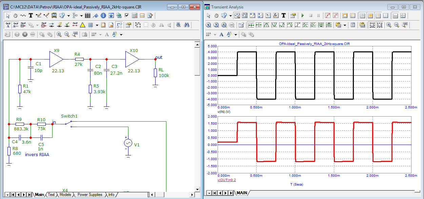Screen dimensions: 424x199
Task: Toggle the checkbox icon in schematic toolbar
Action: (127, 15)
